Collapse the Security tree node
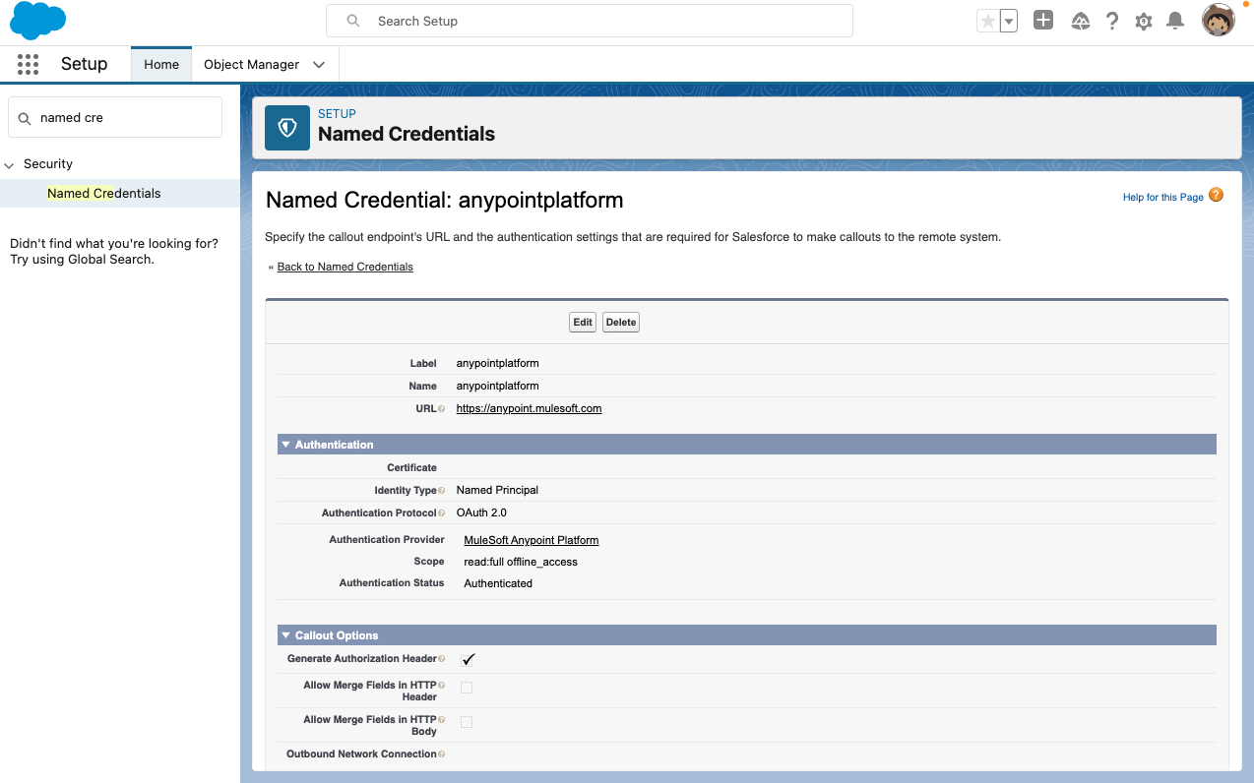Screen dimensions: 1254x783 click(x=10, y=165)
